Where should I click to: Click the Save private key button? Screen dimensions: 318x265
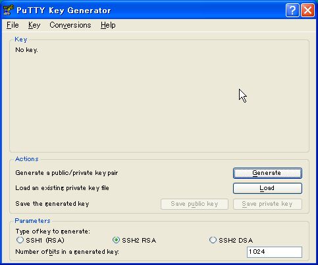point(267,204)
